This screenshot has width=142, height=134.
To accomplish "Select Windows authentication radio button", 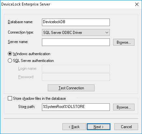I will point(10,54).
